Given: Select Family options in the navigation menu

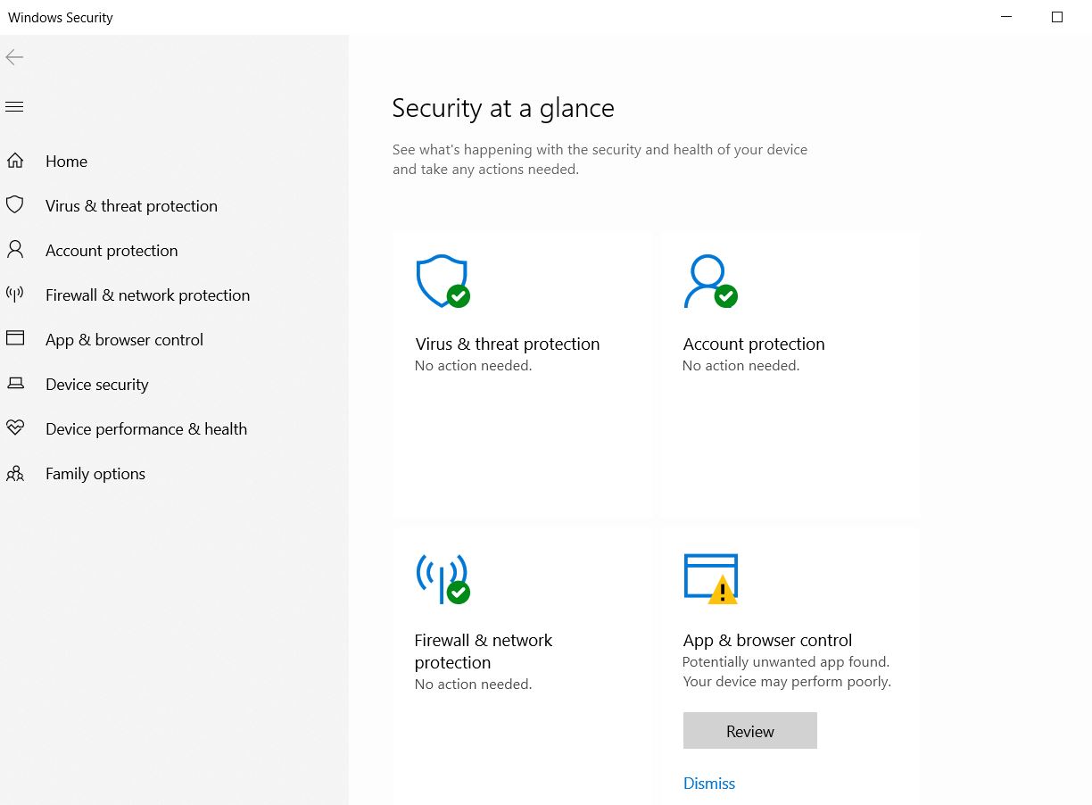Looking at the screenshot, I should point(95,473).
